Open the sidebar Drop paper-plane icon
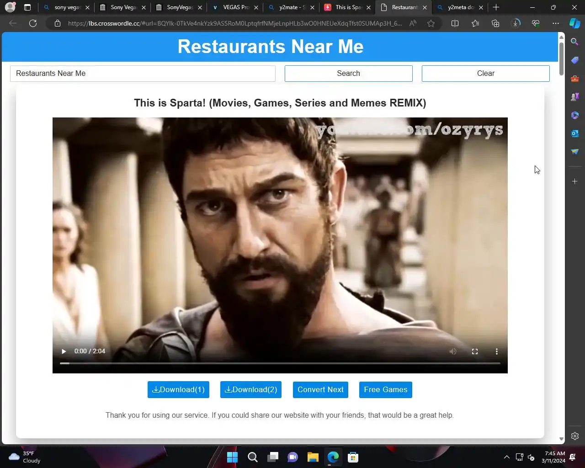The width and height of the screenshot is (585, 468). [575, 152]
